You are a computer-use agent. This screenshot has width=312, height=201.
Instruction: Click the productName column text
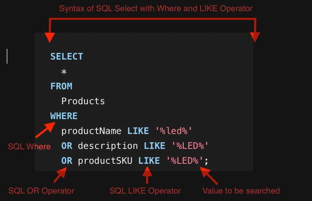91,131
